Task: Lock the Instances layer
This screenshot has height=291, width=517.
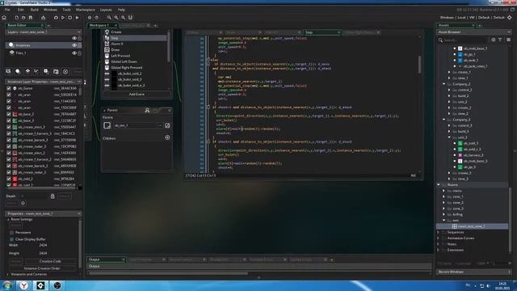Action: pos(79,45)
